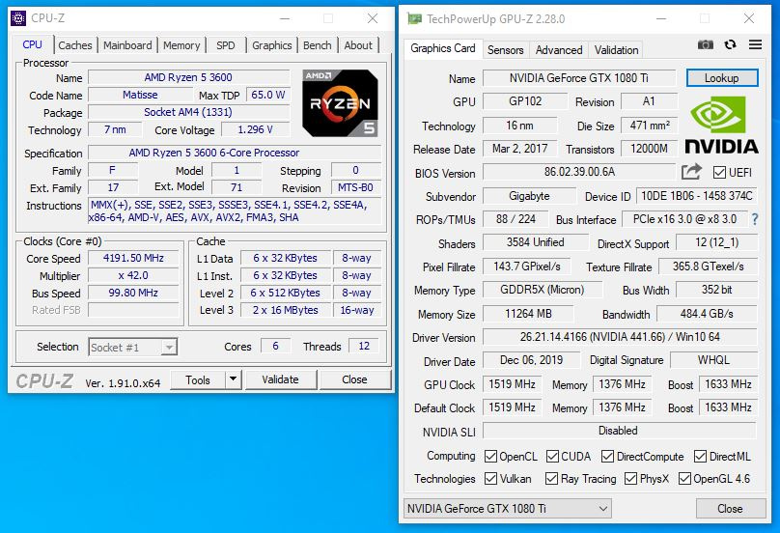780x533 pixels.
Task: Click the GPU-Z refresh icon
Action: pos(730,44)
